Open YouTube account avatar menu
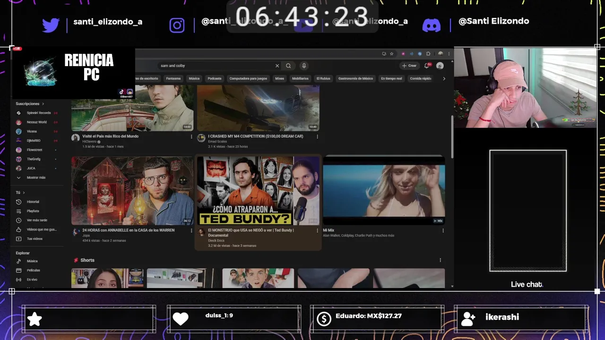 [x=440, y=66]
